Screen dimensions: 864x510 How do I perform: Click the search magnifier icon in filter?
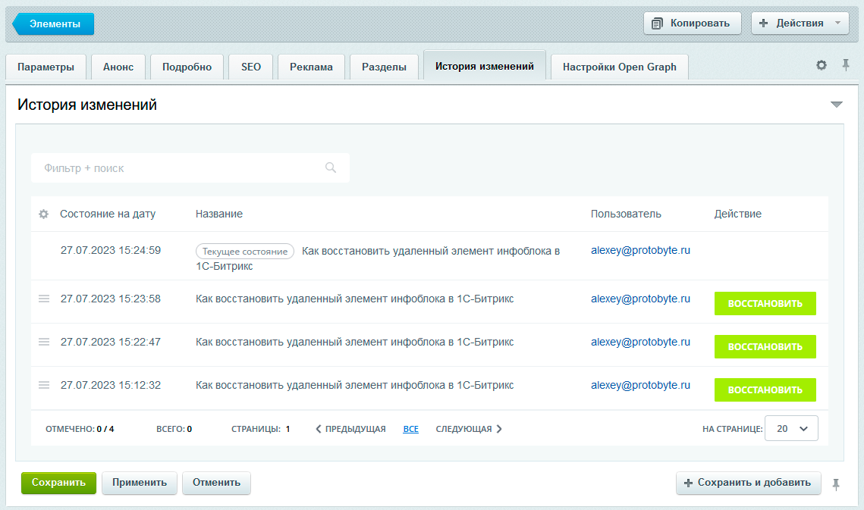click(331, 168)
